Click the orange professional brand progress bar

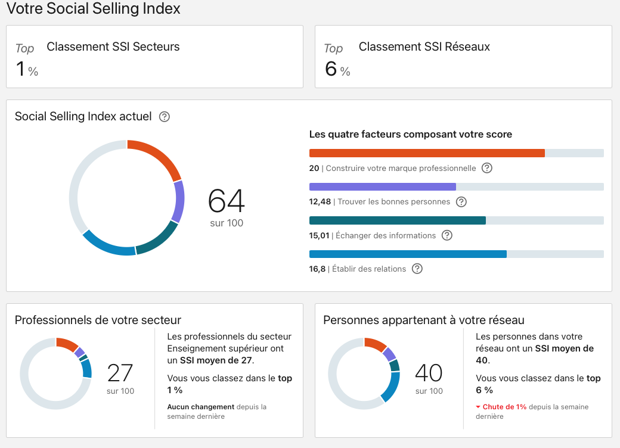427,153
